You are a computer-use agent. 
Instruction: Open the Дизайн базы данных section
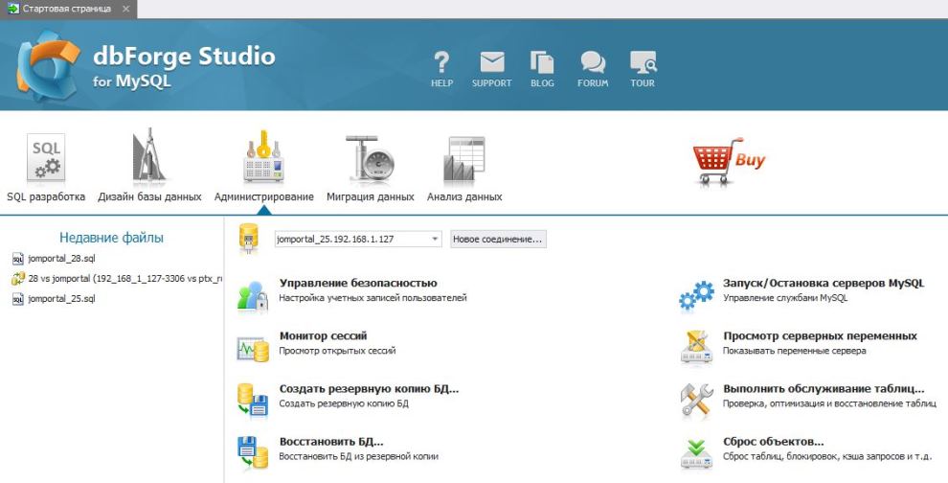pyautogui.click(x=149, y=169)
